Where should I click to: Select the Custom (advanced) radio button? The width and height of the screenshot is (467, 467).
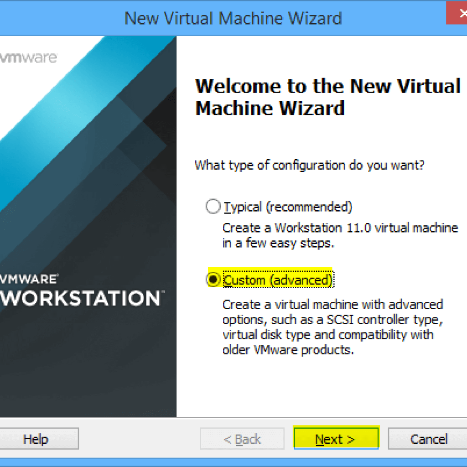213,280
